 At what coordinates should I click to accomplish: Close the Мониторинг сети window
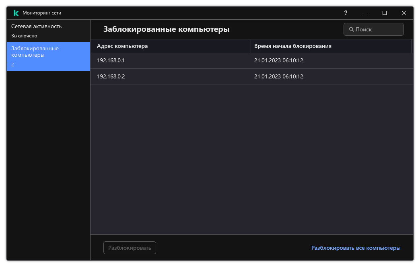[404, 13]
